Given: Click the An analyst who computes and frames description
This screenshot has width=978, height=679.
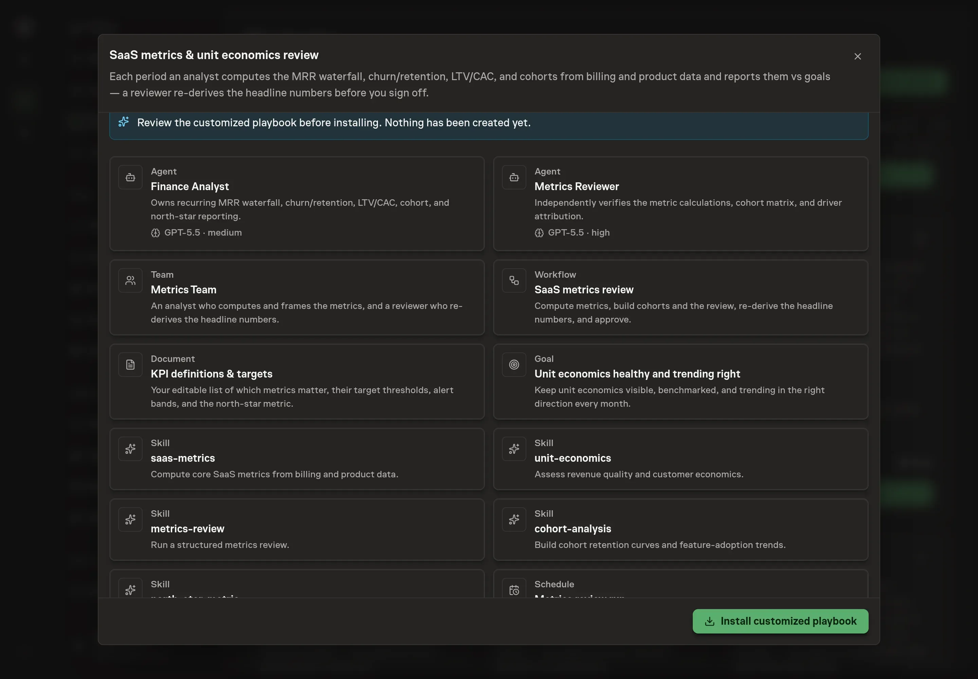Looking at the screenshot, I should 306,313.
